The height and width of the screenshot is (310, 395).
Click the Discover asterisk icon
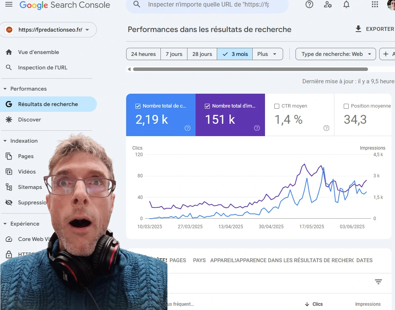(9, 120)
